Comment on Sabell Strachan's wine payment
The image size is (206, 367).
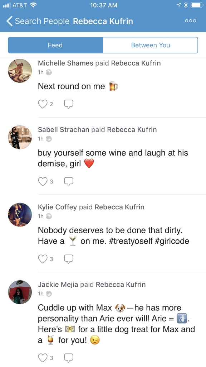[x=69, y=181]
